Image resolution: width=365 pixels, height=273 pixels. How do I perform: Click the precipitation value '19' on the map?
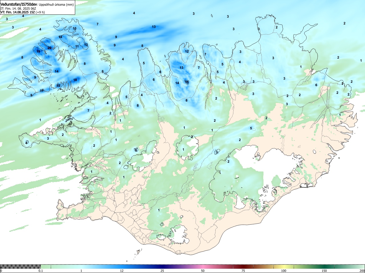coord(38,51)
